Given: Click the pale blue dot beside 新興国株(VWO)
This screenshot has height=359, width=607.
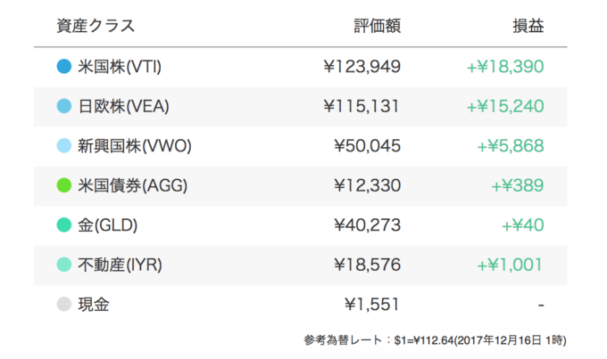Looking at the screenshot, I should pyautogui.click(x=64, y=146).
